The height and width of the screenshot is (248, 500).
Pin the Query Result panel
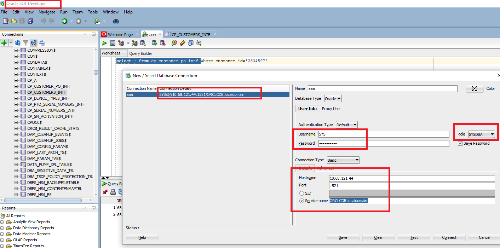point(105,192)
